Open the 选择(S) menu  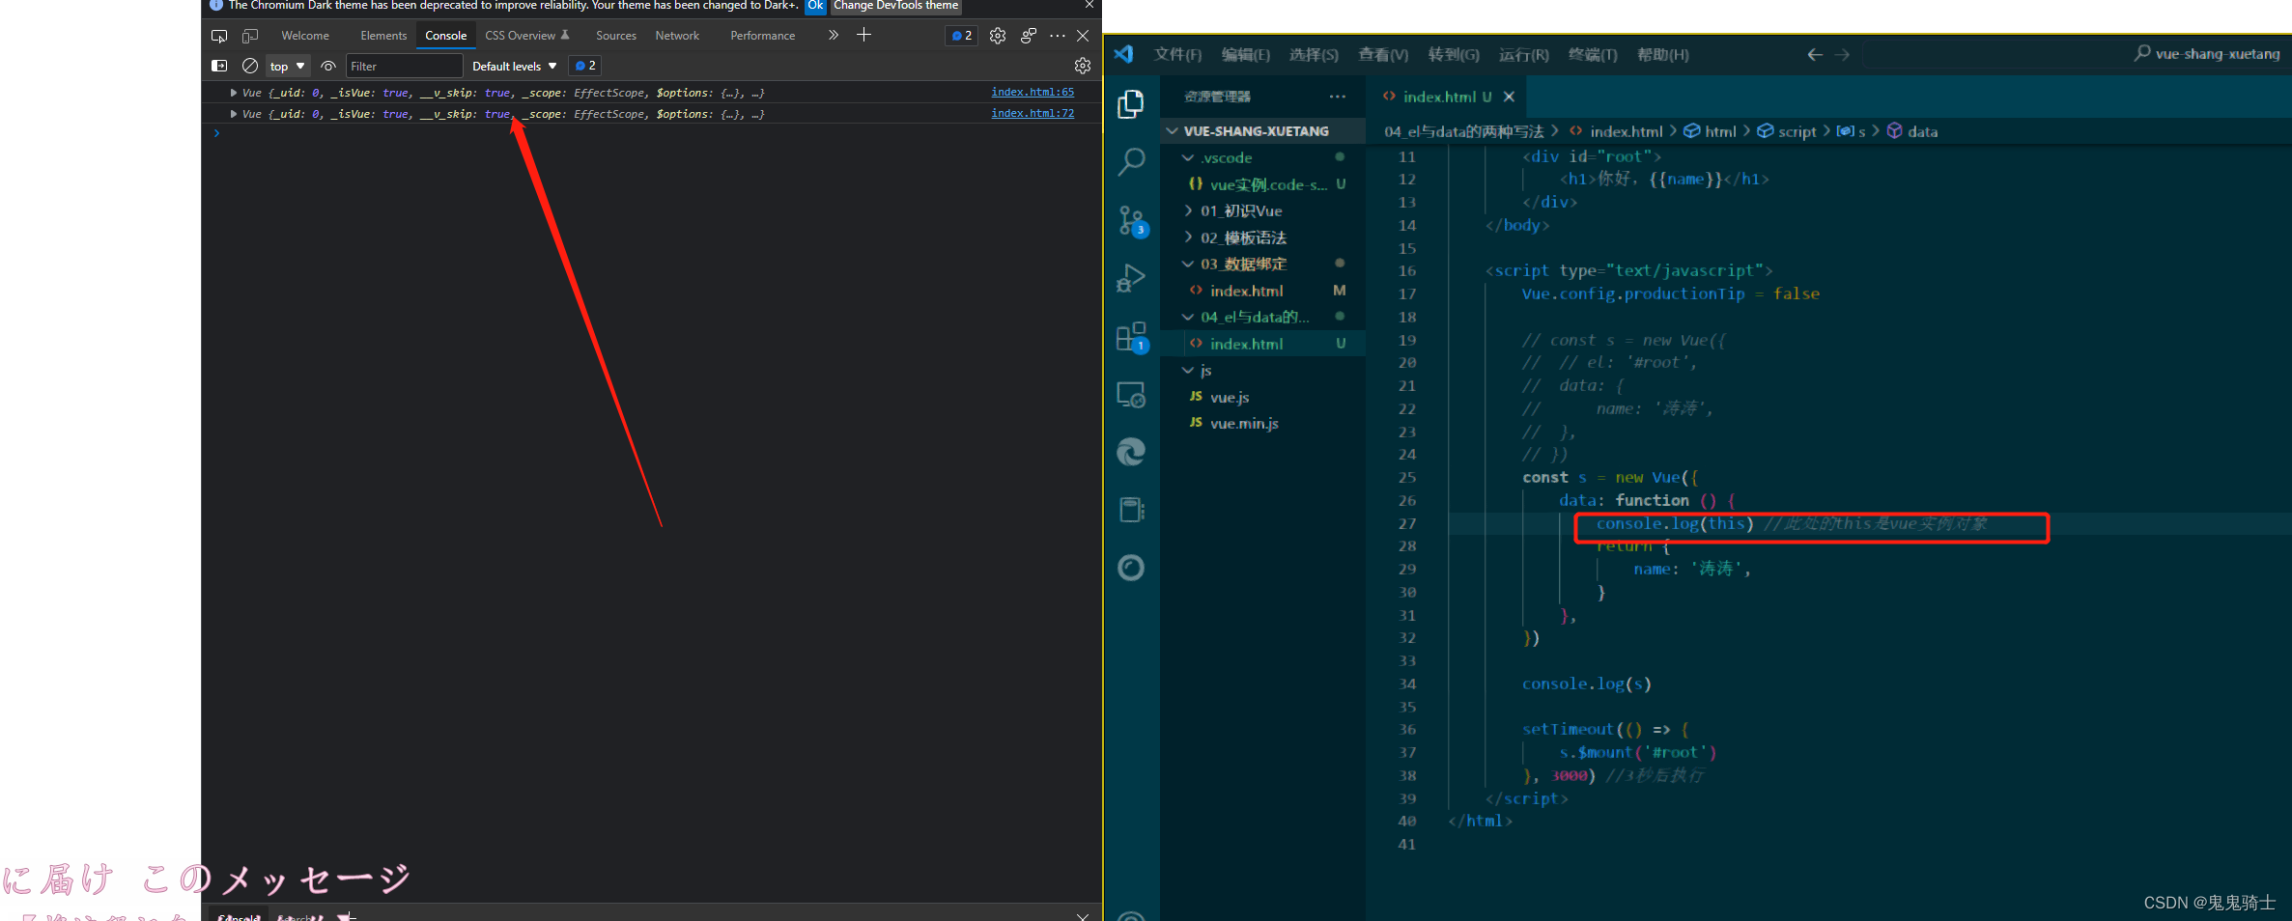click(x=1314, y=55)
